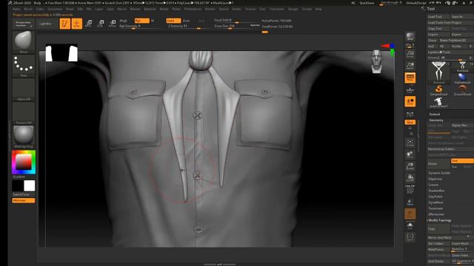Click the Frame icon in right shelf

click(x=410, y=143)
